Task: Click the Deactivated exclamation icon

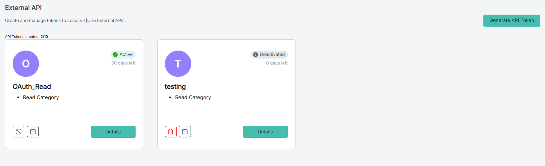Action: pos(256,55)
